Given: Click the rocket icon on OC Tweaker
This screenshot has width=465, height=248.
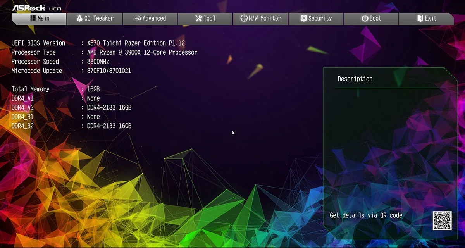Looking at the screenshot, I should click(x=80, y=18).
